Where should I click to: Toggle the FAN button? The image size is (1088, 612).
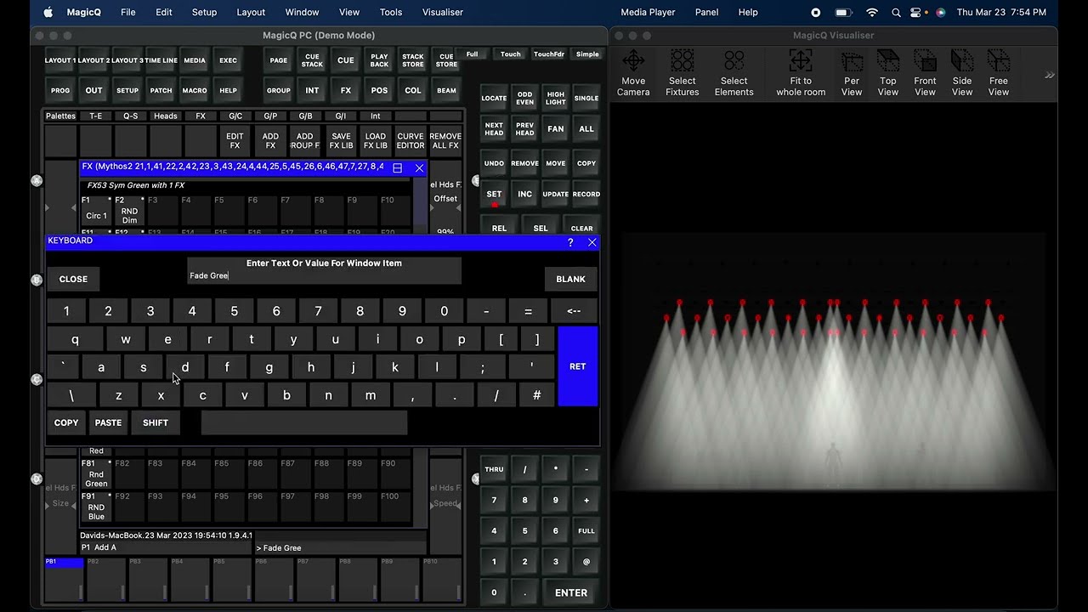coord(555,129)
